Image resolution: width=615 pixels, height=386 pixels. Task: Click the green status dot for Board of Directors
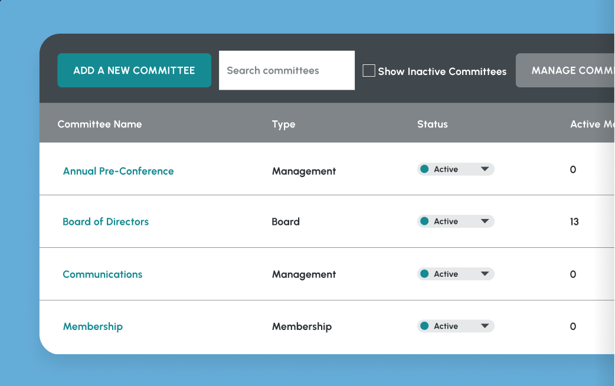click(424, 221)
